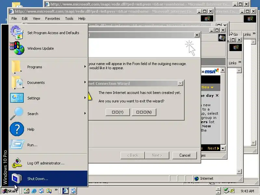
Task: Expand lower Links toolbar chevron
Action: pyautogui.click(x=240, y=62)
